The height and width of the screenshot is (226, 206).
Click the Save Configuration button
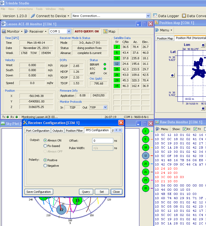(x=39, y=192)
